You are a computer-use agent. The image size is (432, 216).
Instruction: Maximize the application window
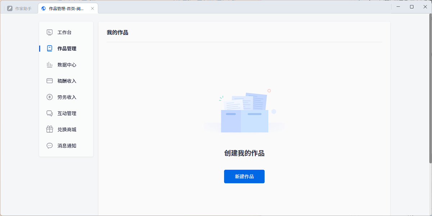[x=412, y=7]
